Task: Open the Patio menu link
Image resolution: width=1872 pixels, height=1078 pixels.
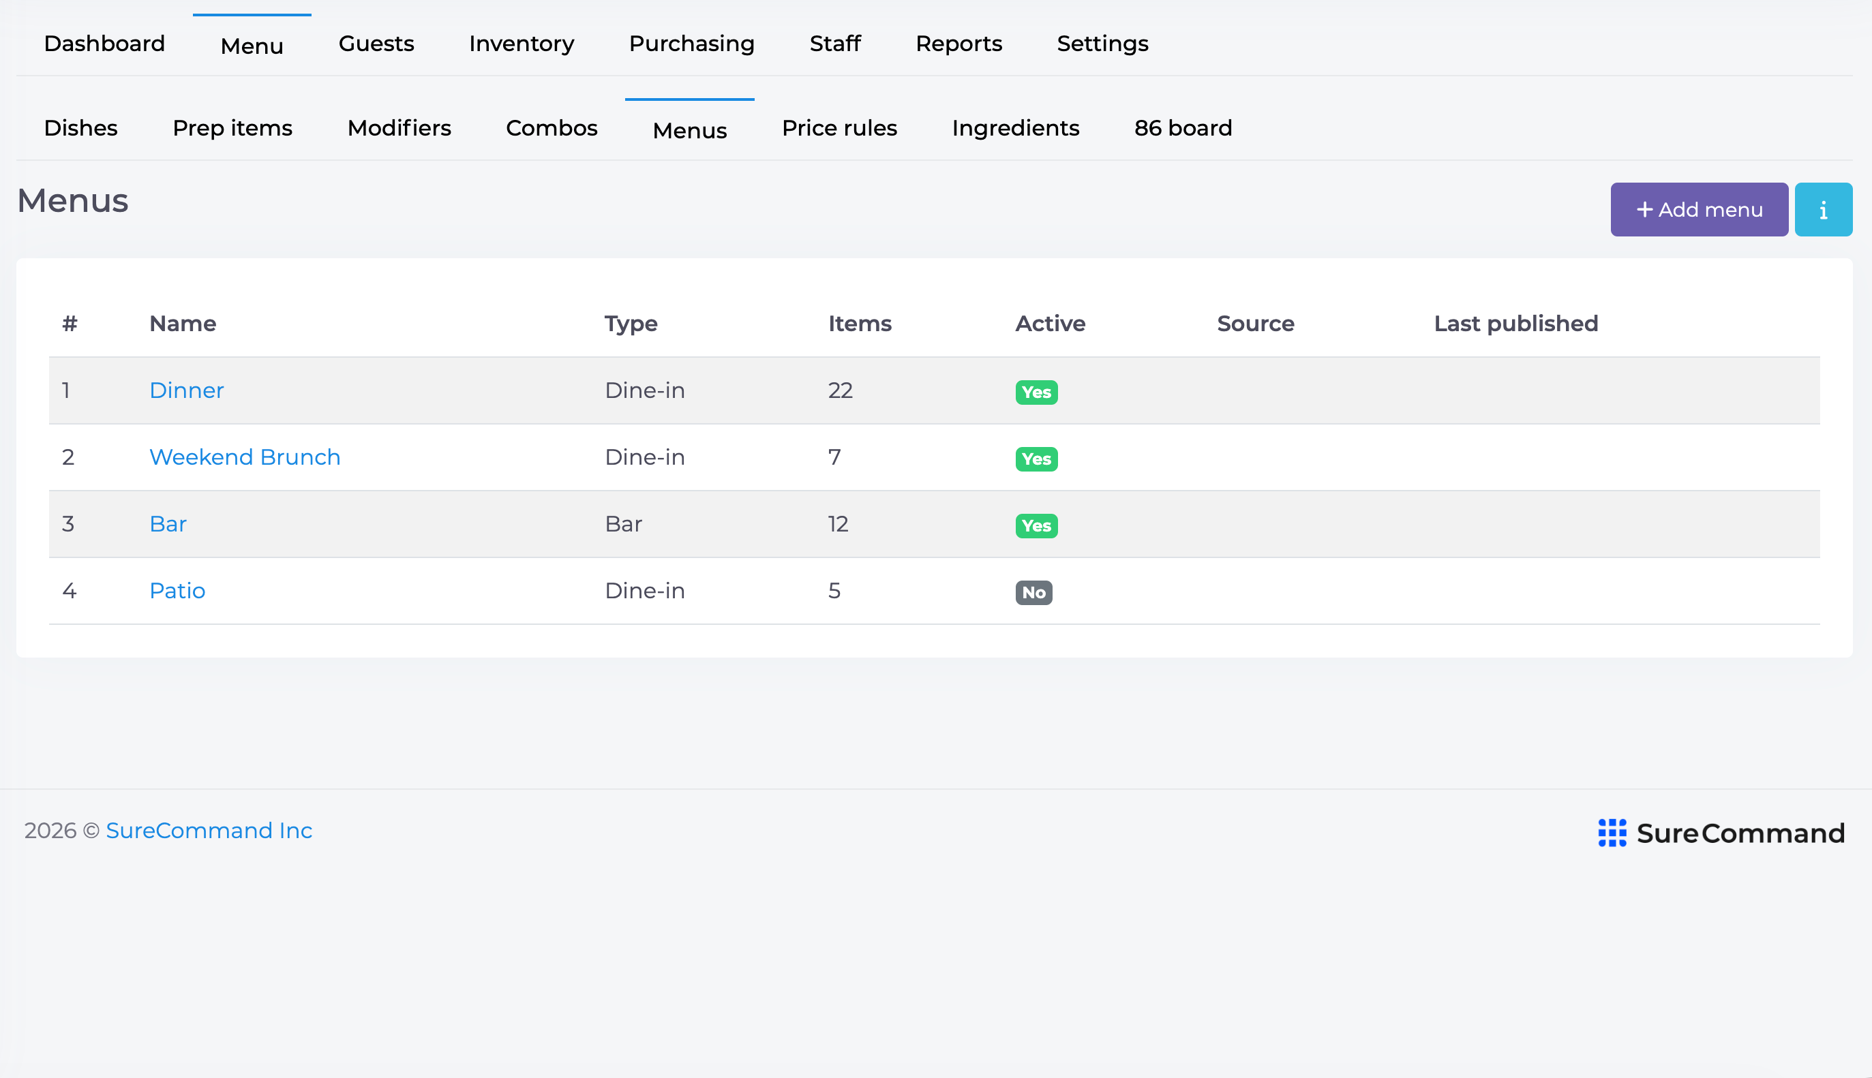Action: click(178, 590)
